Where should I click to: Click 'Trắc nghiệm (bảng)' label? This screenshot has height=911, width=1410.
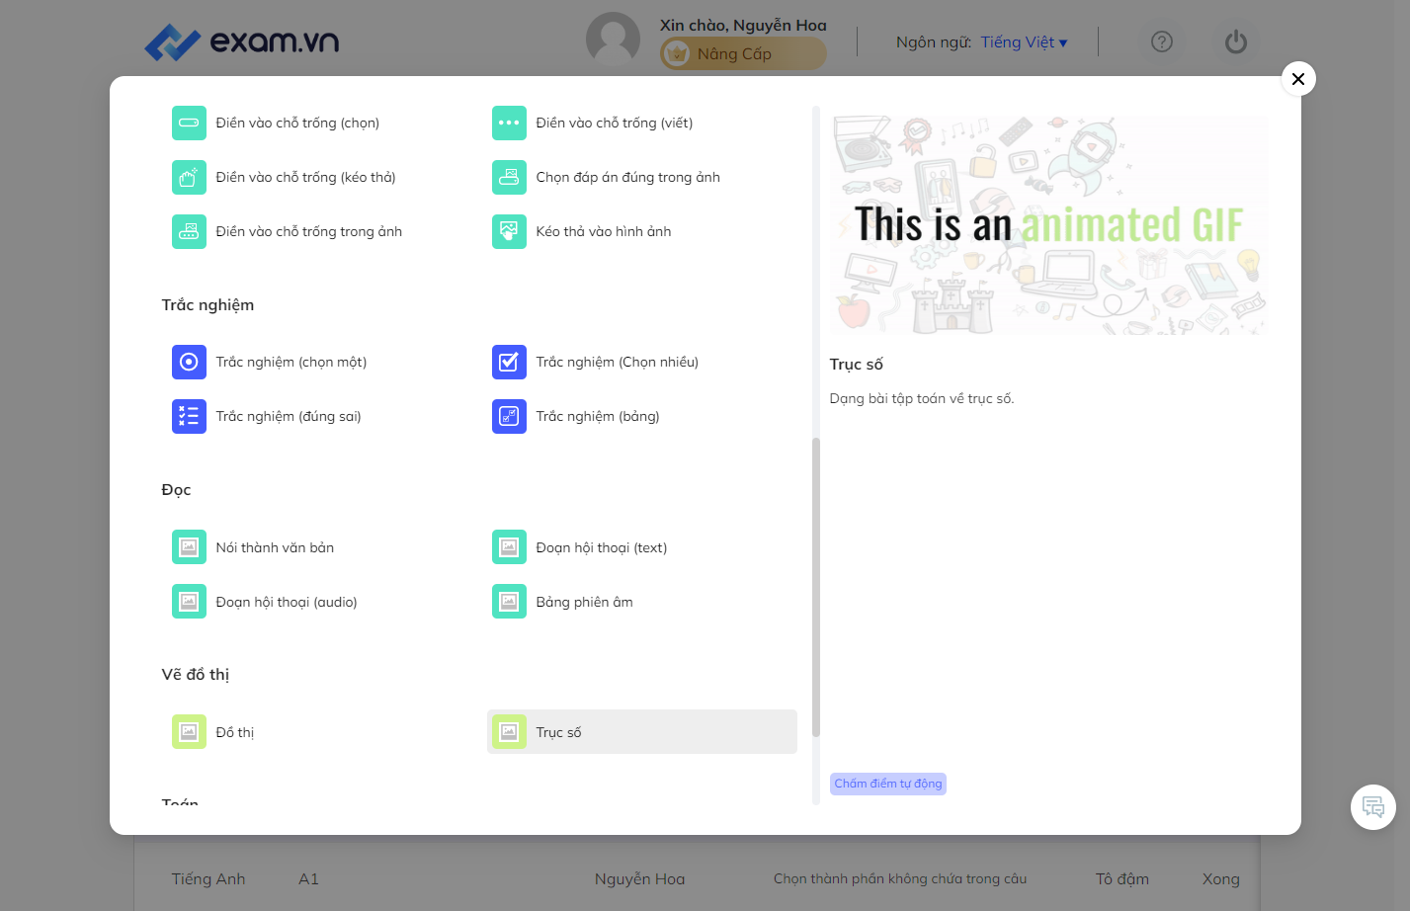click(x=598, y=417)
